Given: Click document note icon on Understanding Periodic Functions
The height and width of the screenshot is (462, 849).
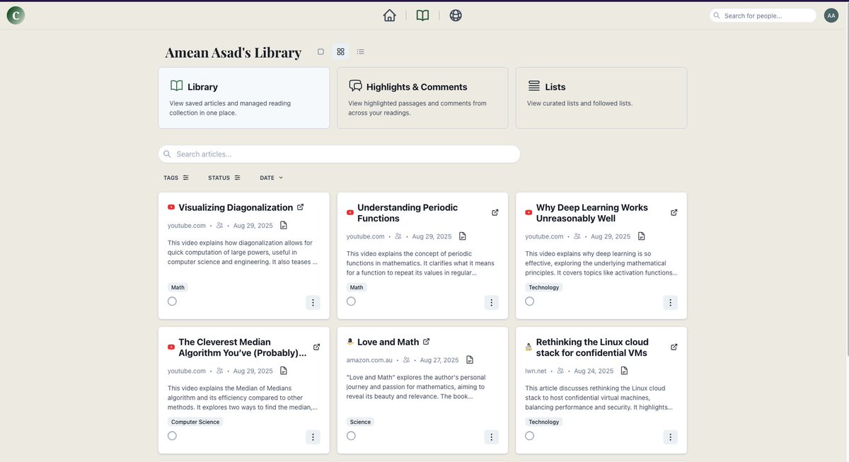Looking at the screenshot, I should pos(463,236).
